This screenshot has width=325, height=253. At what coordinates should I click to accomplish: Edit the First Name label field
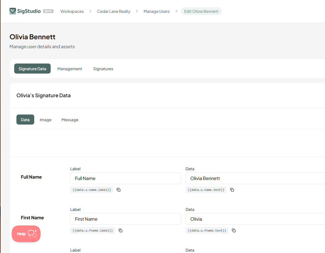click(x=125, y=219)
